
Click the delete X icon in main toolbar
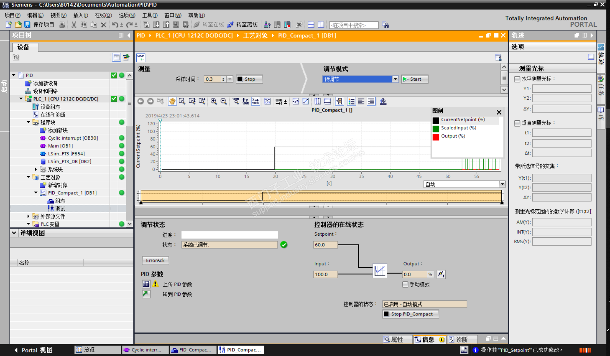(x=104, y=24)
